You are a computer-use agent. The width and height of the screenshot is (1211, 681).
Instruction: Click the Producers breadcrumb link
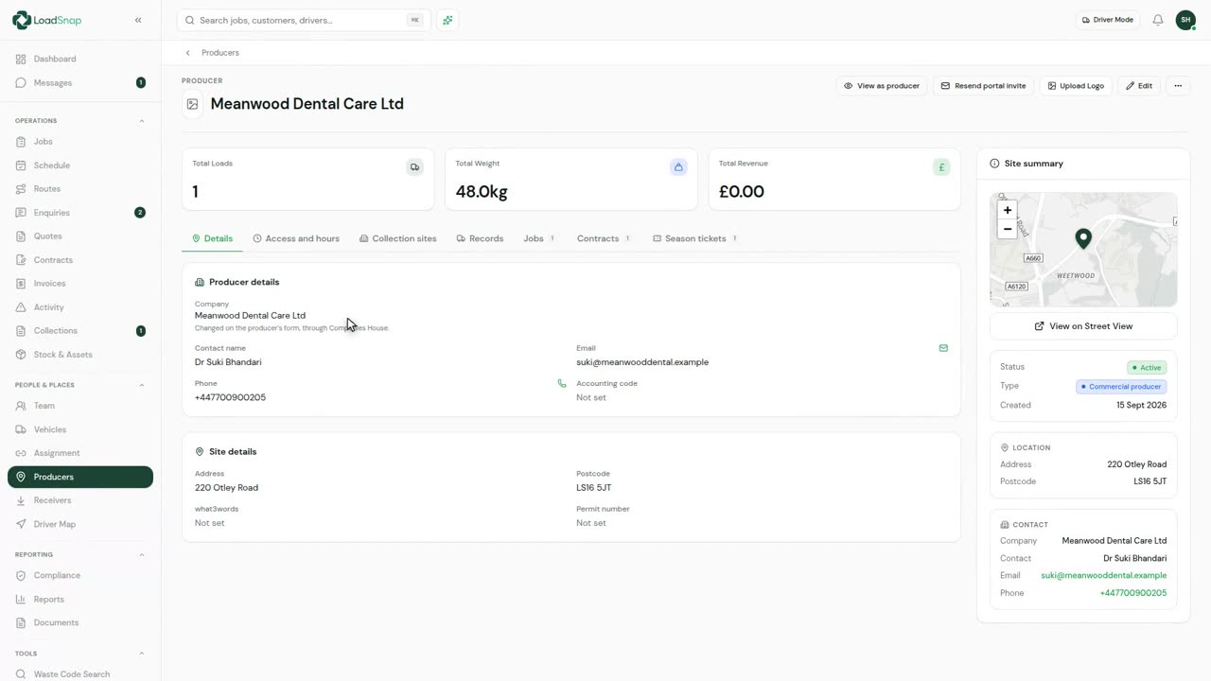220,53
